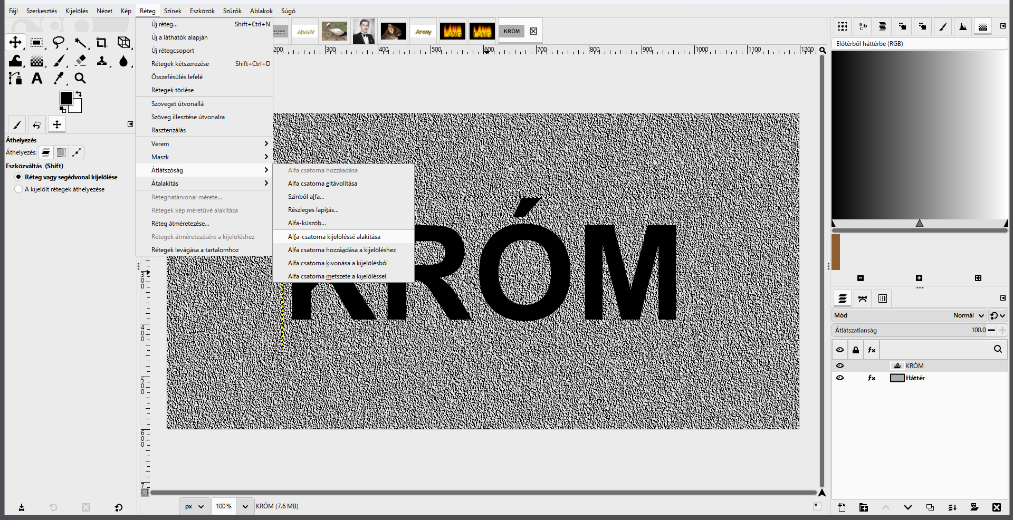1013x520 pixels.
Task: Select the Zoom magnifier tool
Action: coord(80,79)
